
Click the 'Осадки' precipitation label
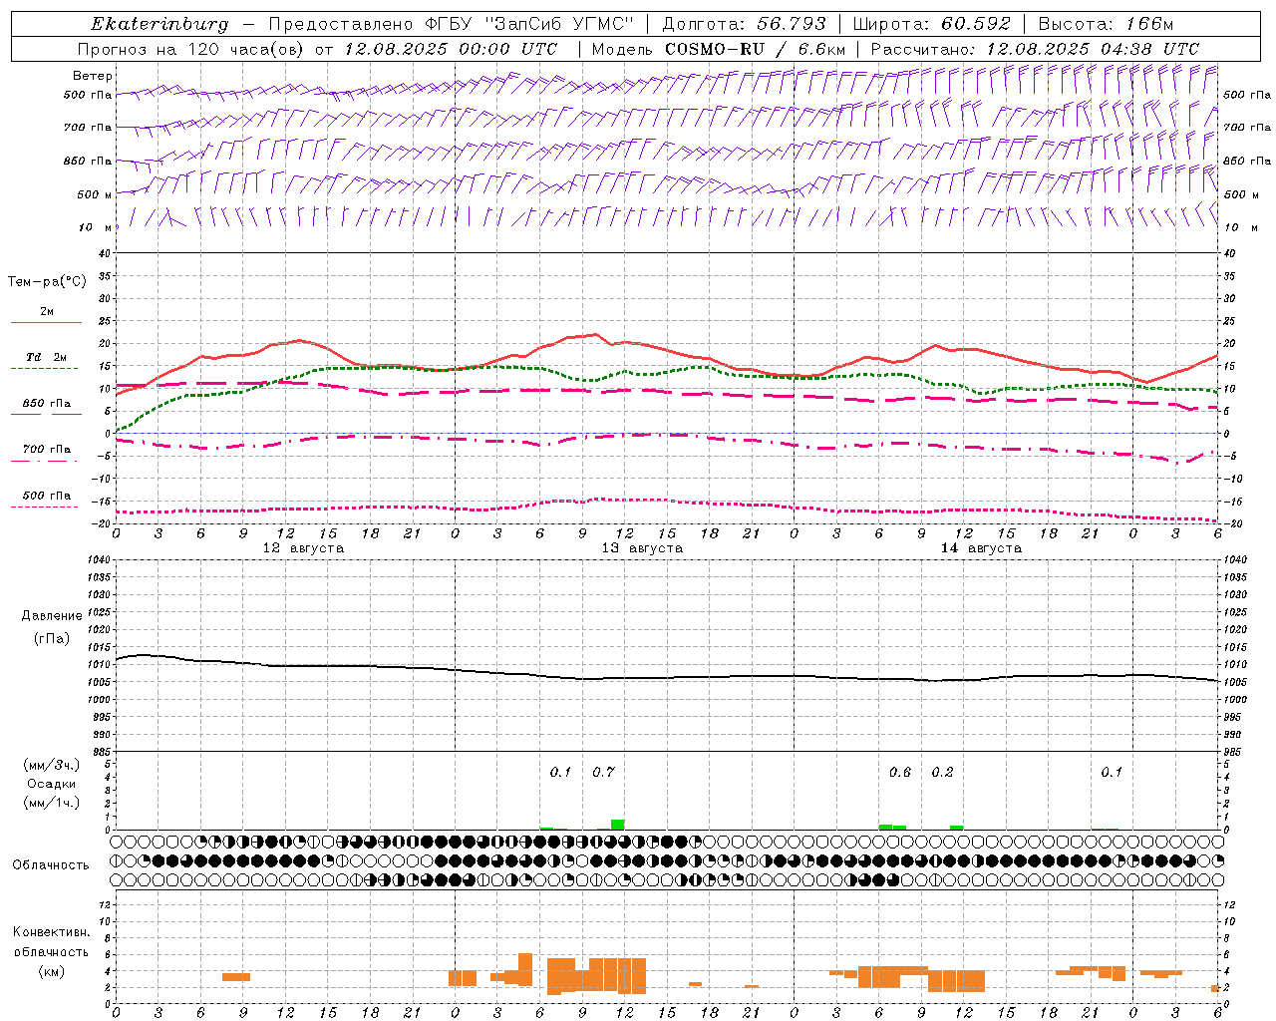click(51, 784)
